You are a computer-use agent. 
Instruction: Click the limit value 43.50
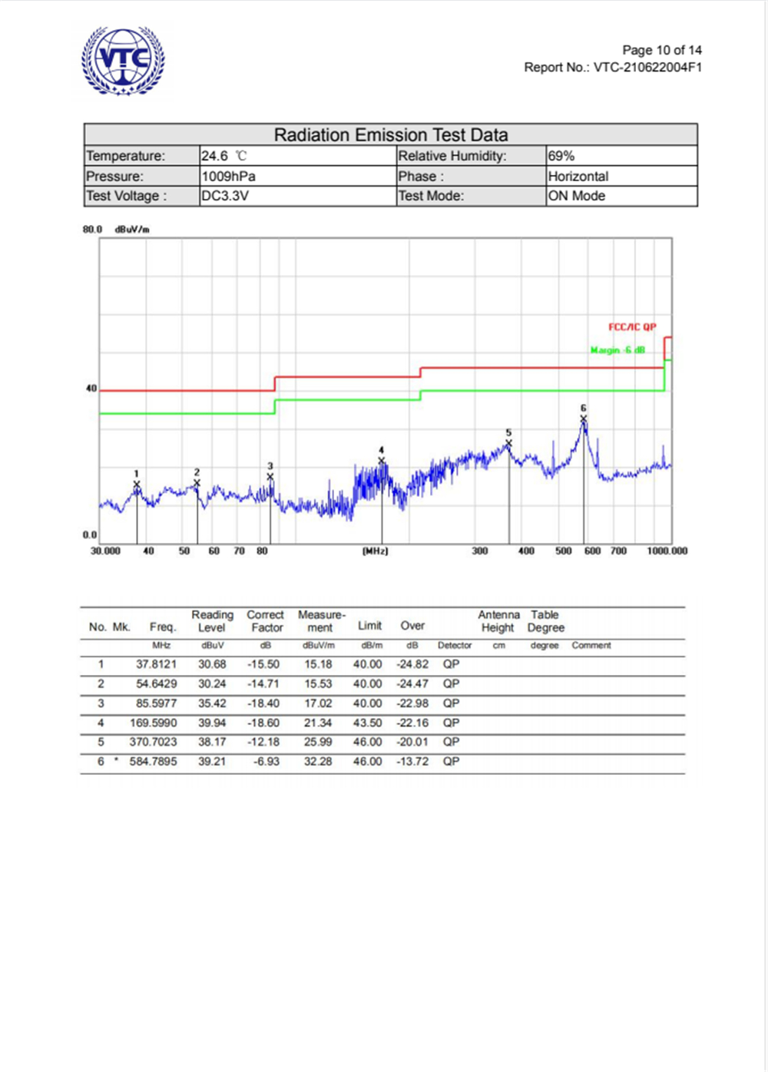pyautogui.click(x=367, y=723)
